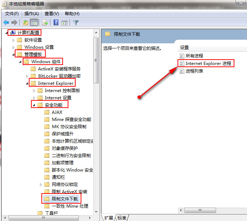Select 一致性 Mime 处理 folder

coord(70,206)
